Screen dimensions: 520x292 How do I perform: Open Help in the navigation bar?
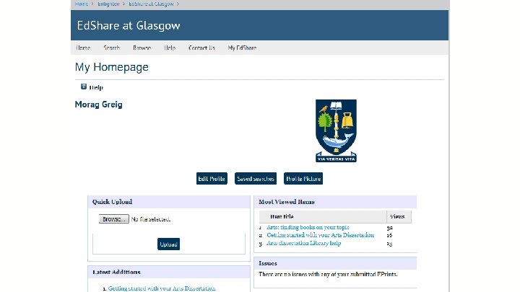coord(170,48)
